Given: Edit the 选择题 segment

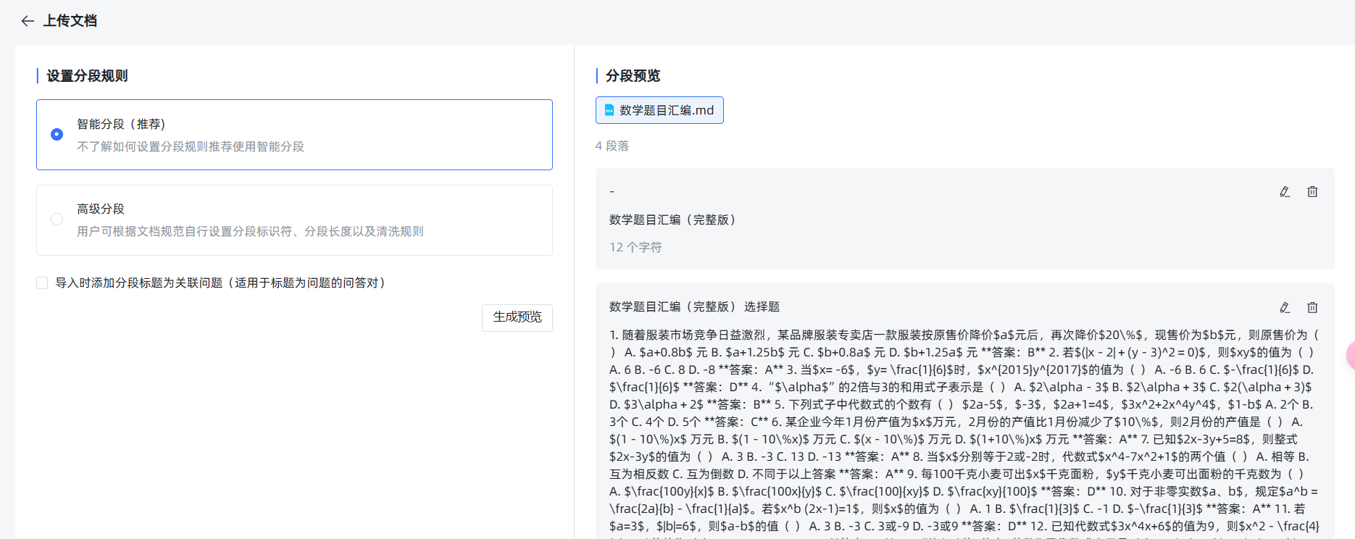Looking at the screenshot, I should click(1285, 308).
